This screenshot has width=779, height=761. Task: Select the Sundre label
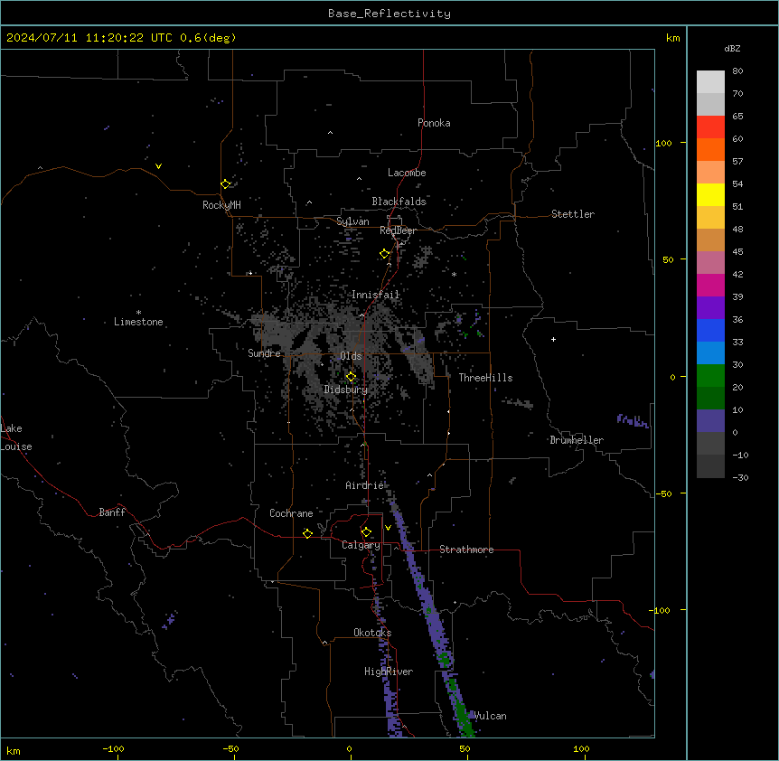pos(264,353)
